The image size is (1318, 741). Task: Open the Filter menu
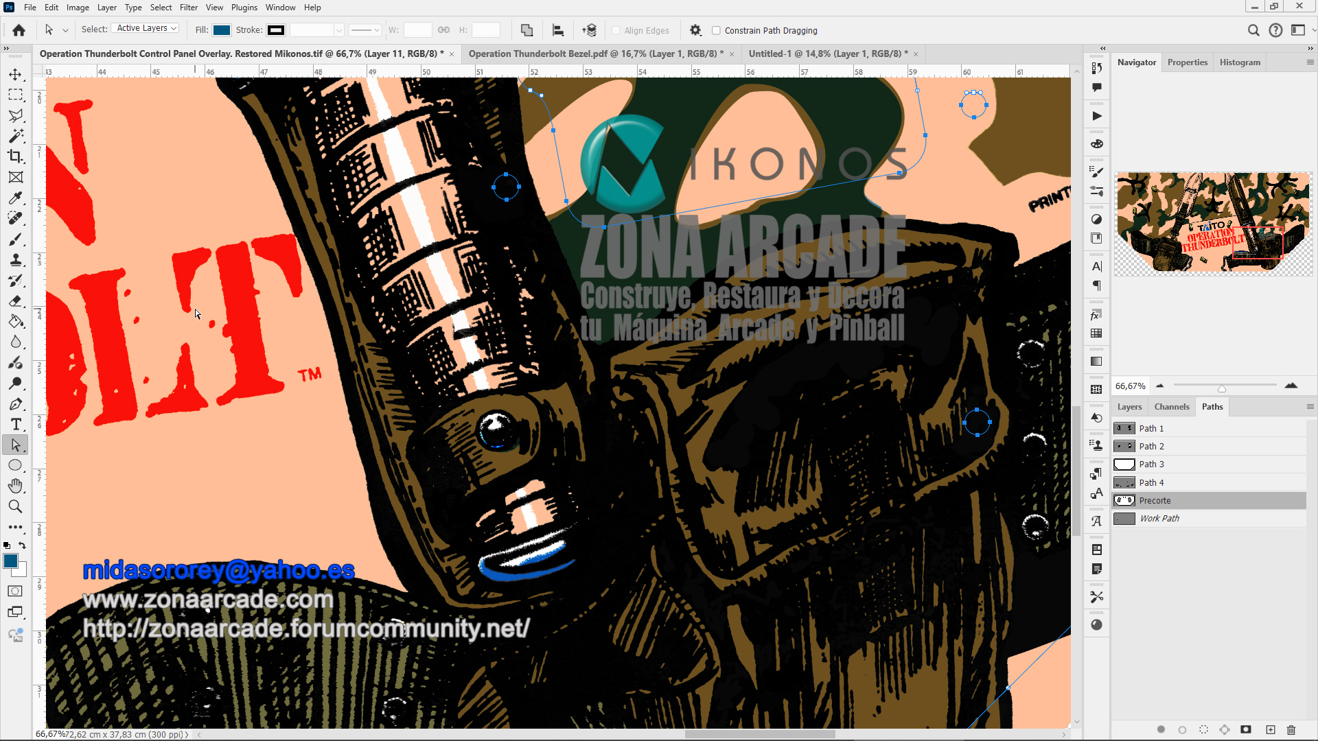pos(188,8)
